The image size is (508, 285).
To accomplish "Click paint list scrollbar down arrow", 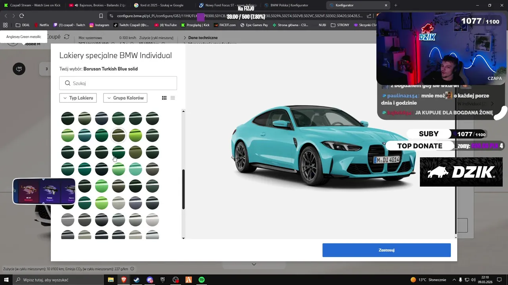I will click(x=183, y=238).
